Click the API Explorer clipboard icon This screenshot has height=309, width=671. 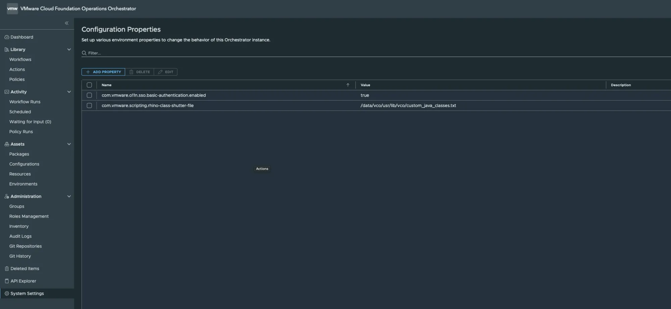point(7,281)
